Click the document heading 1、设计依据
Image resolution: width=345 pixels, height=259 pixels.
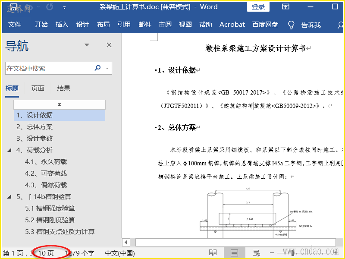(177, 70)
